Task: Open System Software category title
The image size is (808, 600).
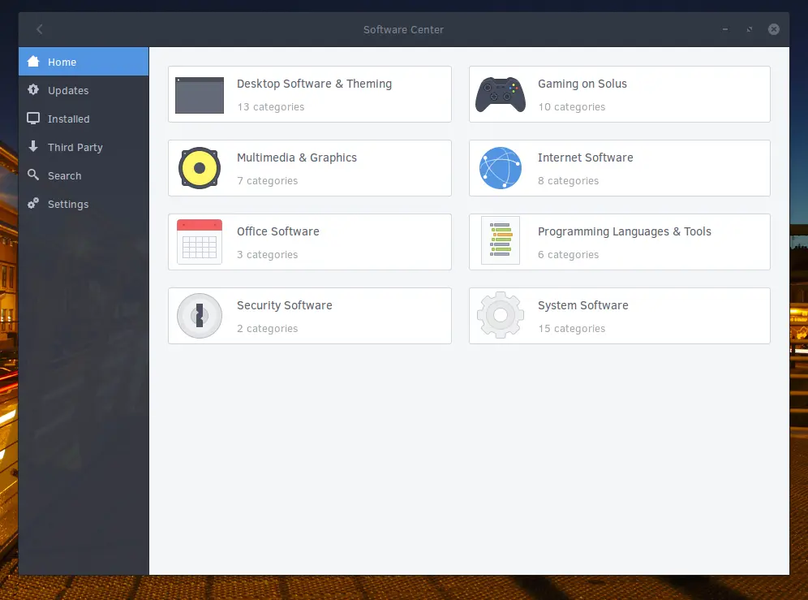Action: coord(582,305)
